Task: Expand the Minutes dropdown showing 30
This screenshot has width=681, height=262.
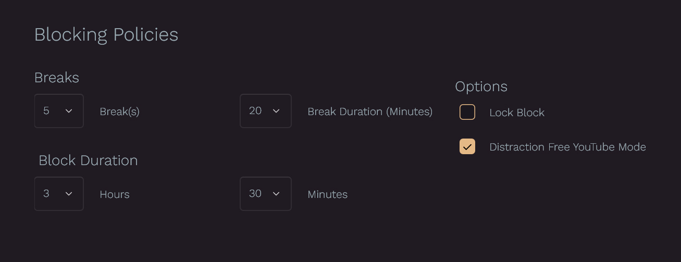Action: (x=265, y=194)
